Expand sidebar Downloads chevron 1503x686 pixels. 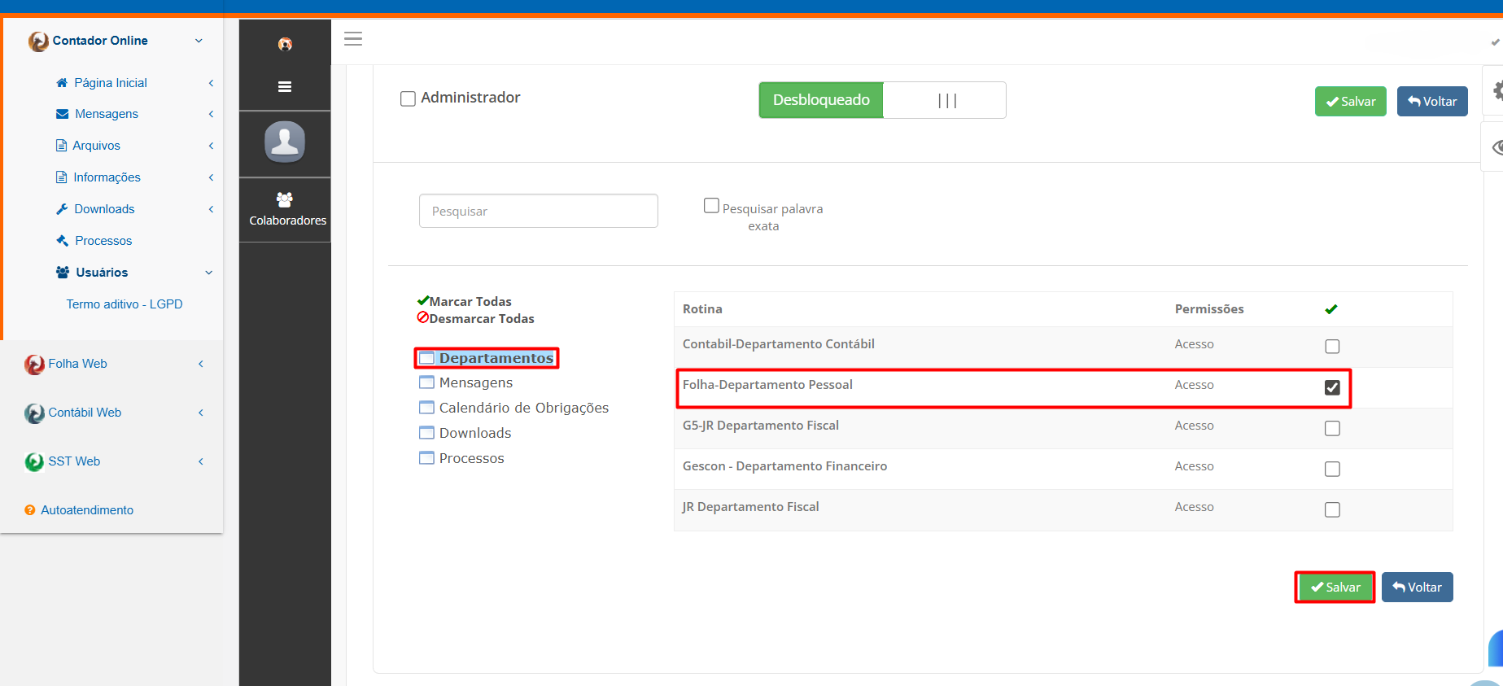(211, 209)
